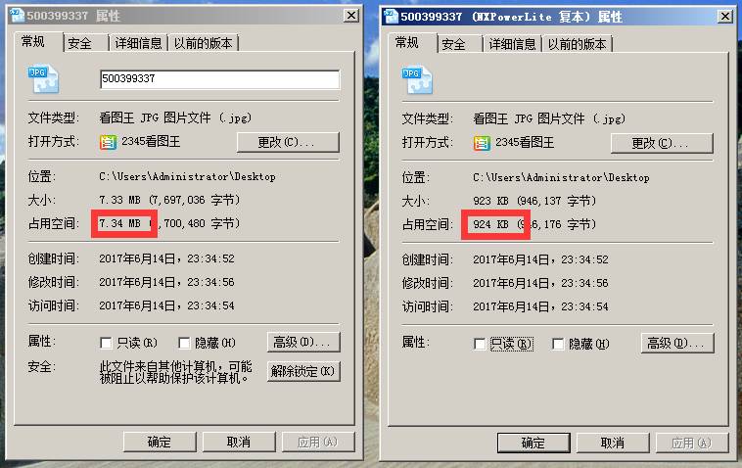Open 以前的版本 tab in right dialog
742x468 pixels.
point(577,44)
